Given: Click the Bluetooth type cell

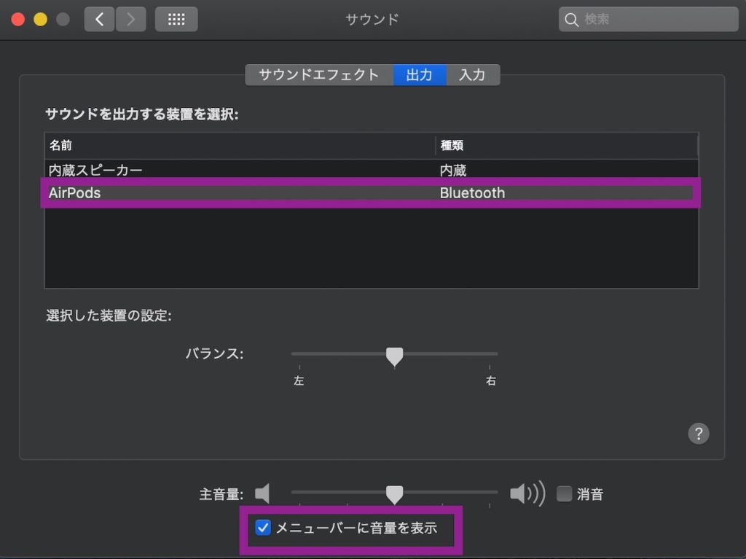Looking at the screenshot, I should tap(472, 193).
